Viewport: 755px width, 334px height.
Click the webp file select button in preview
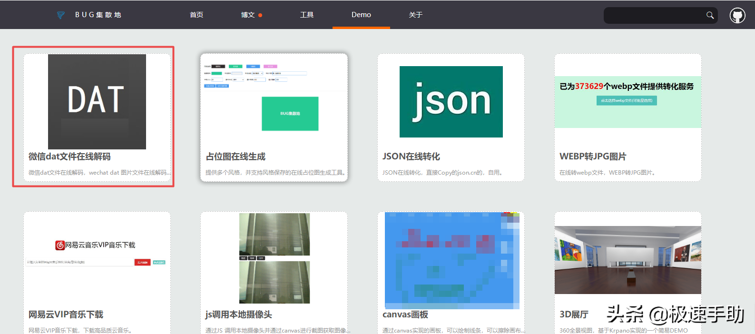[x=627, y=100]
